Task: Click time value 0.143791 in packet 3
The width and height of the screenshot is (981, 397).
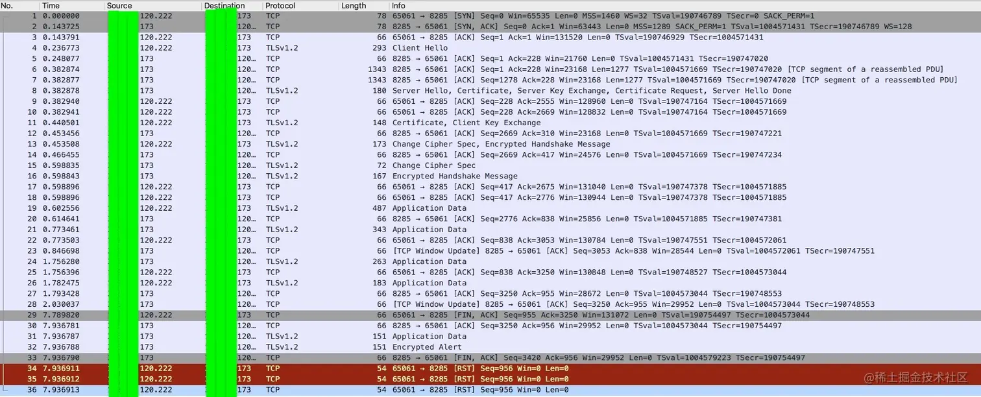Action: (x=61, y=37)
